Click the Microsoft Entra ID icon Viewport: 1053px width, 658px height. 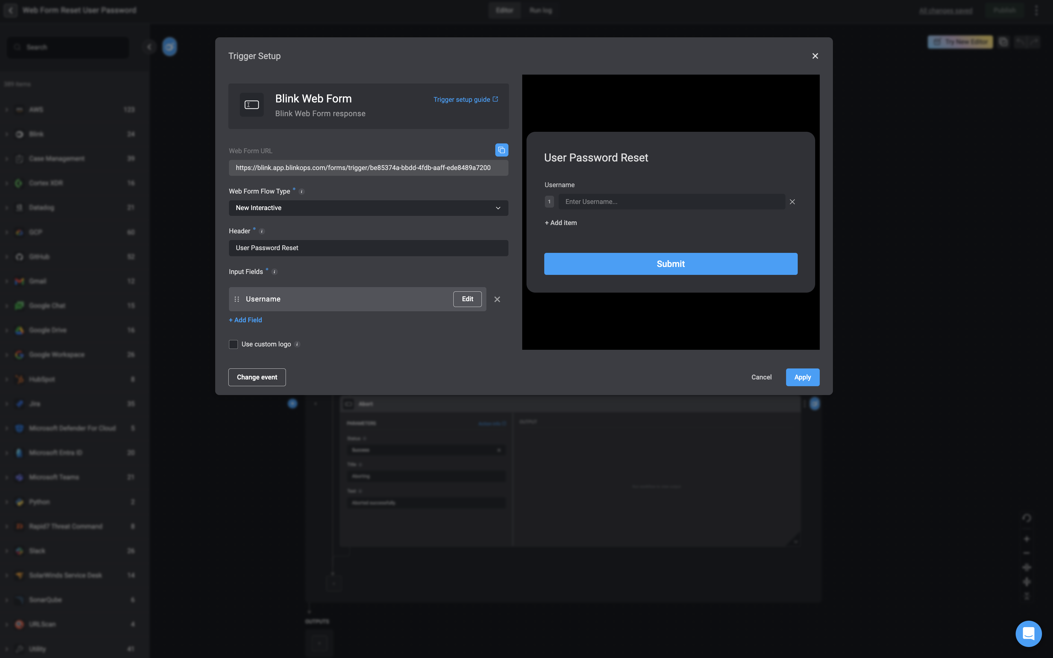click(19, 453)
